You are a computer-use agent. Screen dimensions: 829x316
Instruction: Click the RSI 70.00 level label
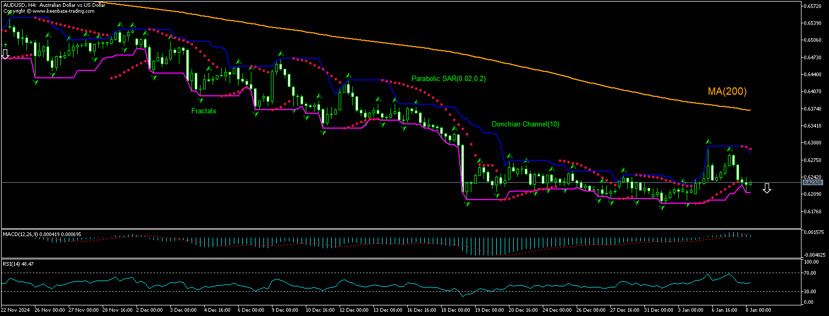click(811, 273)
